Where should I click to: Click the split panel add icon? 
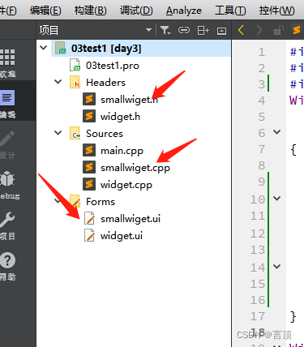click(x=203, y=30)
